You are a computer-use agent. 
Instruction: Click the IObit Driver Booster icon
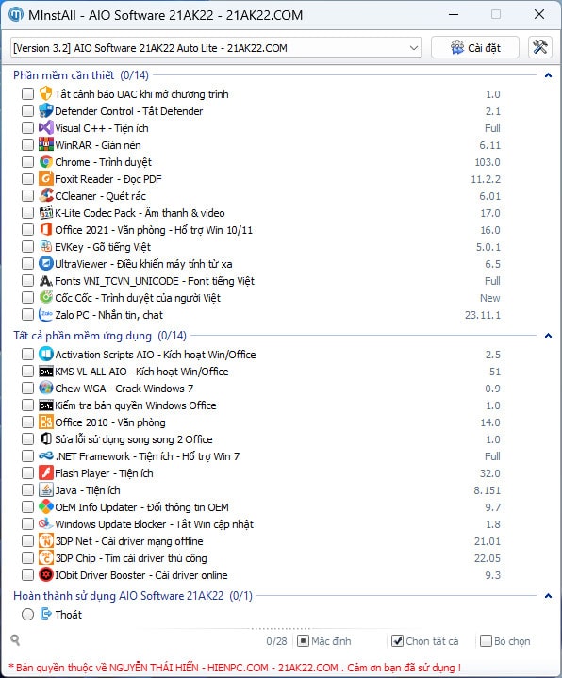coord(46,574)
